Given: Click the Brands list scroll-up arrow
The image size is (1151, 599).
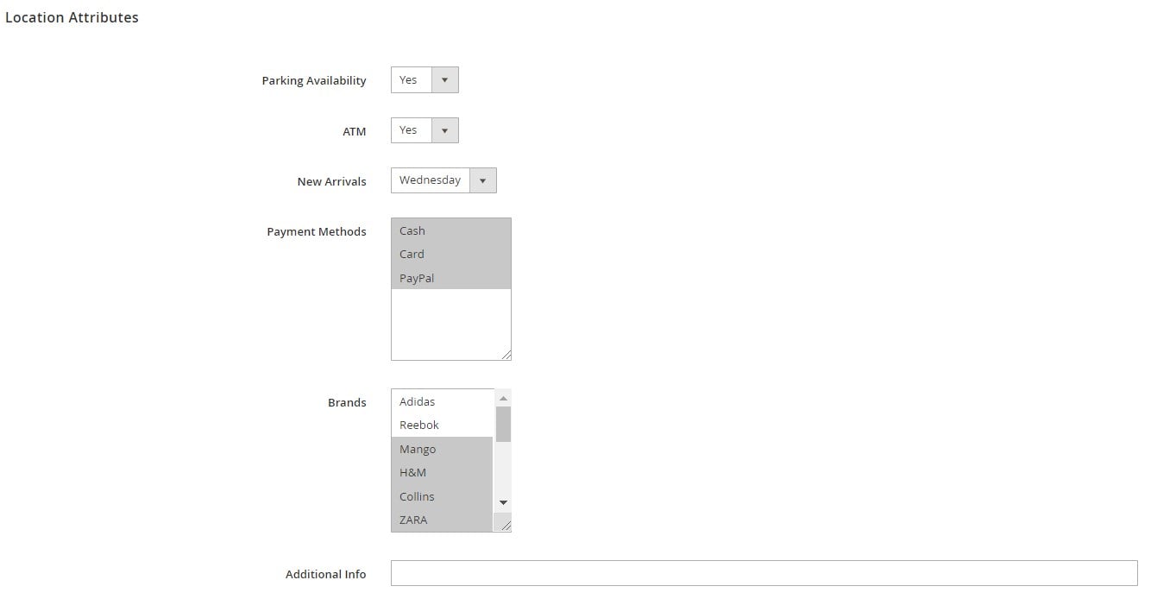Looking at the screenshot, I should point(503,398).
